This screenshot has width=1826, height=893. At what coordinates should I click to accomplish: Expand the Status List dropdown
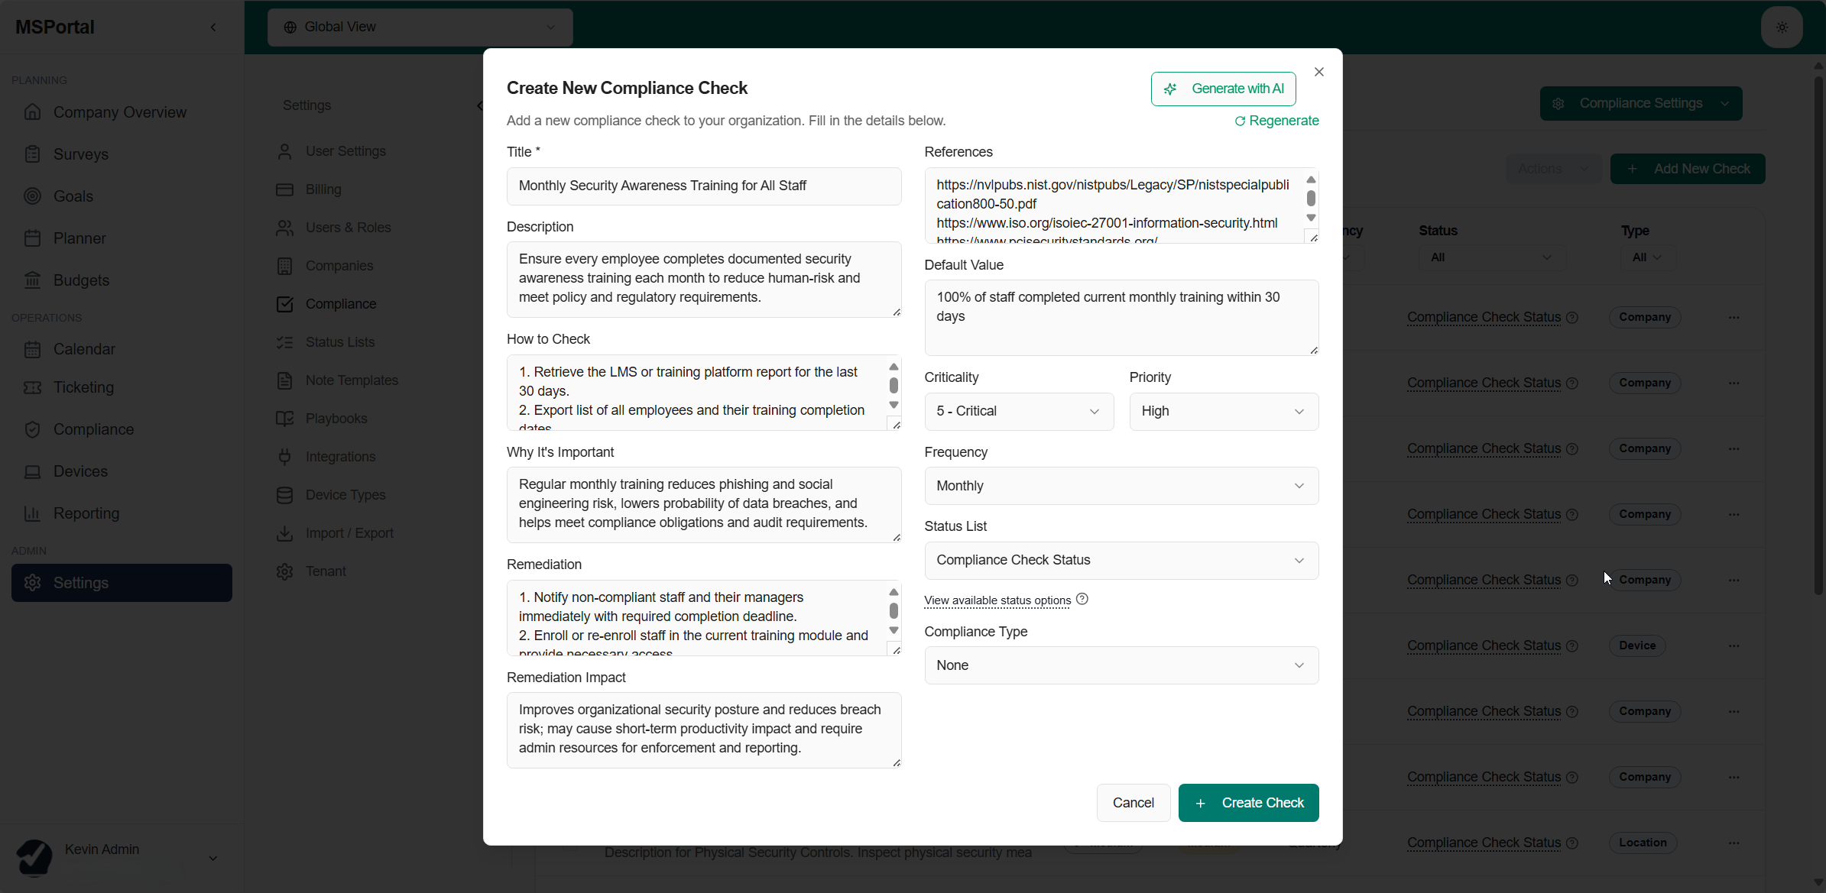1121,561
